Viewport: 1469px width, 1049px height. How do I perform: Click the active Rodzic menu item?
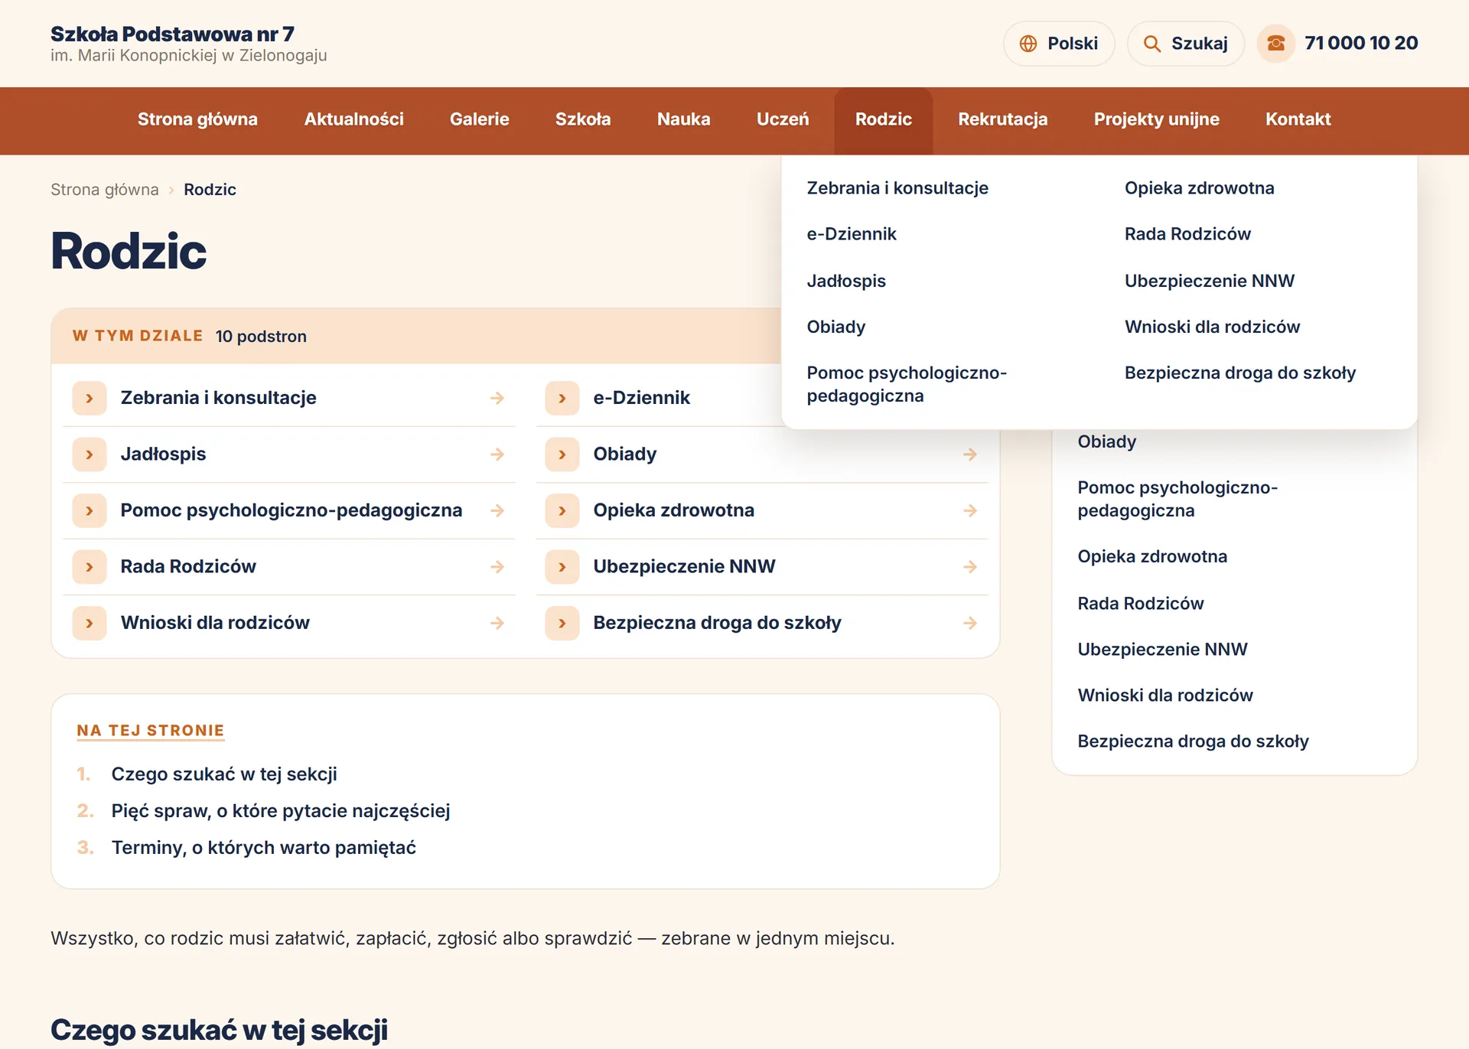coord(884,119)
